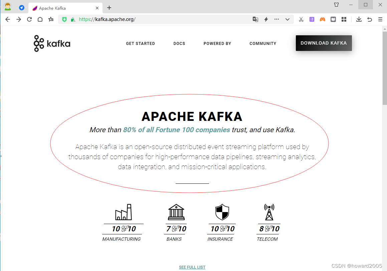Click the blue compass icon in tab bar
387x271 pixels.
click(22, 8)
